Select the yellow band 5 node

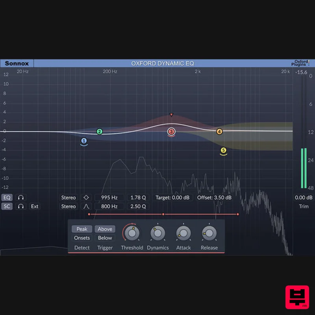223,150
